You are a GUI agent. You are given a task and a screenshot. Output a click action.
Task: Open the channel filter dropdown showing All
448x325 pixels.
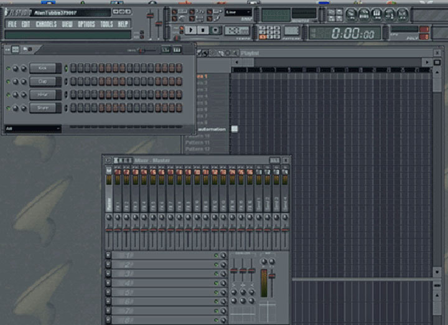pos(33,129)
